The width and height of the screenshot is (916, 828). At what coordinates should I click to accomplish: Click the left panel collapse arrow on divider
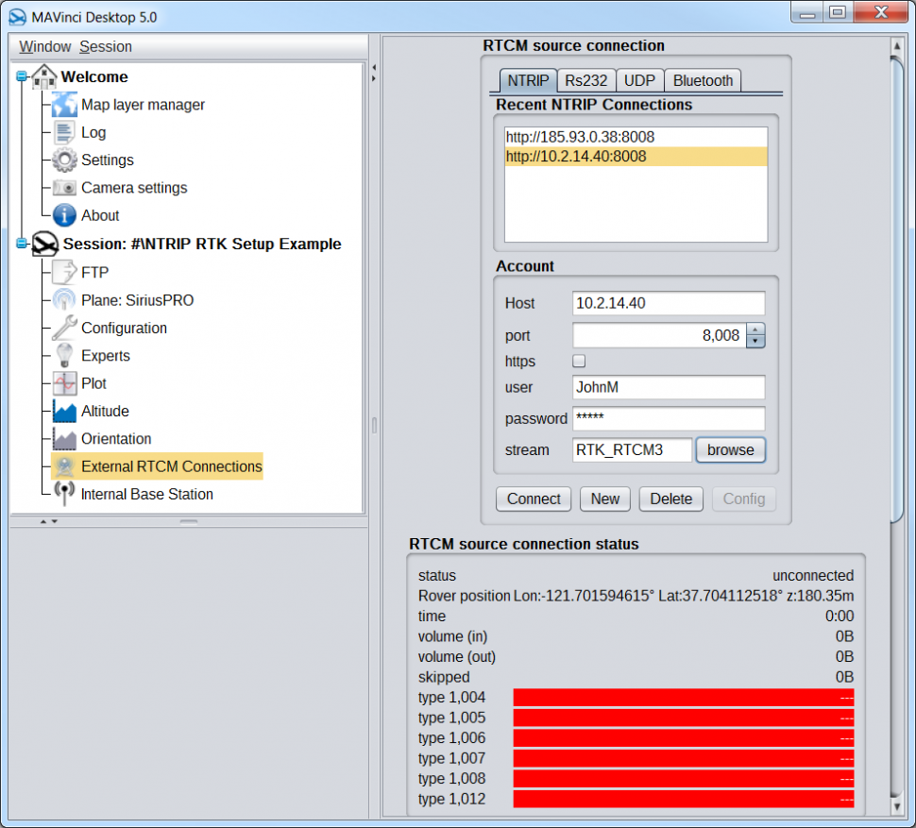point(374,67)
